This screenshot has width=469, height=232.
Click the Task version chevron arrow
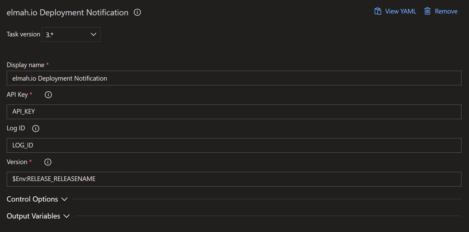click(x=94, y=34)
